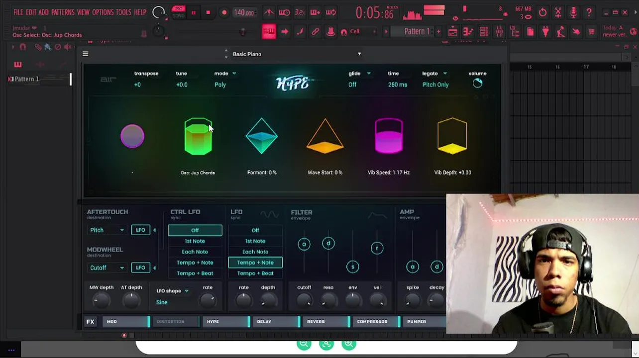Click the purple sphere macro control
The image size is (639, 358).
click(132, 136)
